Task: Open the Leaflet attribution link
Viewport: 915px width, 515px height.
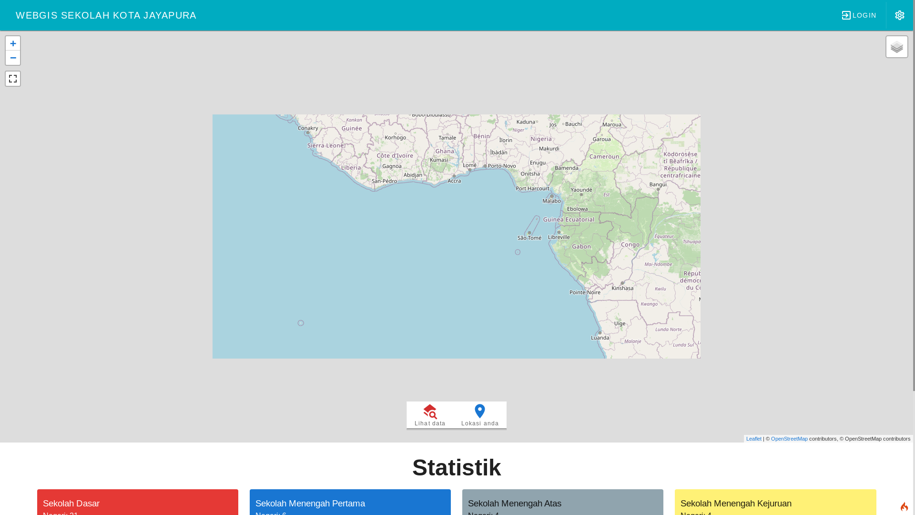Action: (x=753, y=439)
